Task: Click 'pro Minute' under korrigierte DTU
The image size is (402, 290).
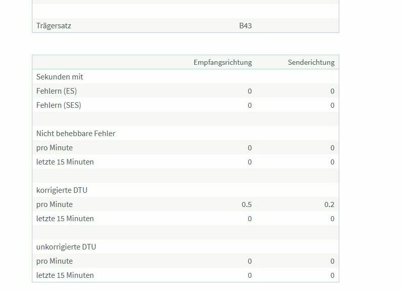Action: (55, 204)
